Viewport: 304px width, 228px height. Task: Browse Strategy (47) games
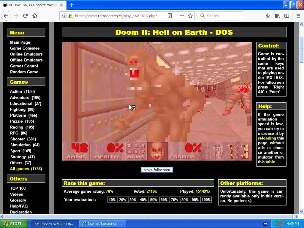pos(23,157)
